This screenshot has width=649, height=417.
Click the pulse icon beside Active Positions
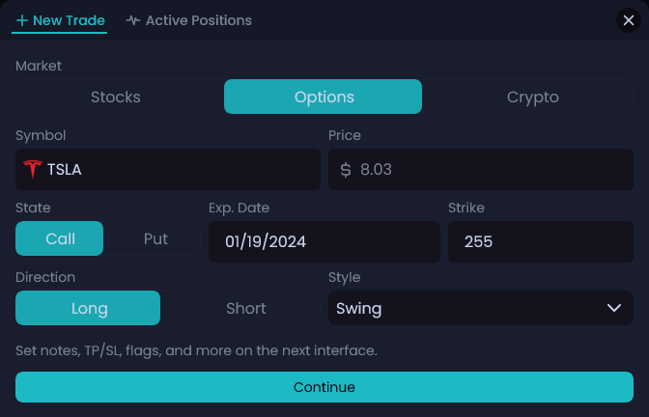(133, 20)
